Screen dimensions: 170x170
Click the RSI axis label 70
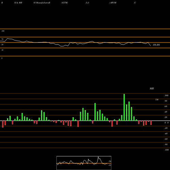coord(2,39)
